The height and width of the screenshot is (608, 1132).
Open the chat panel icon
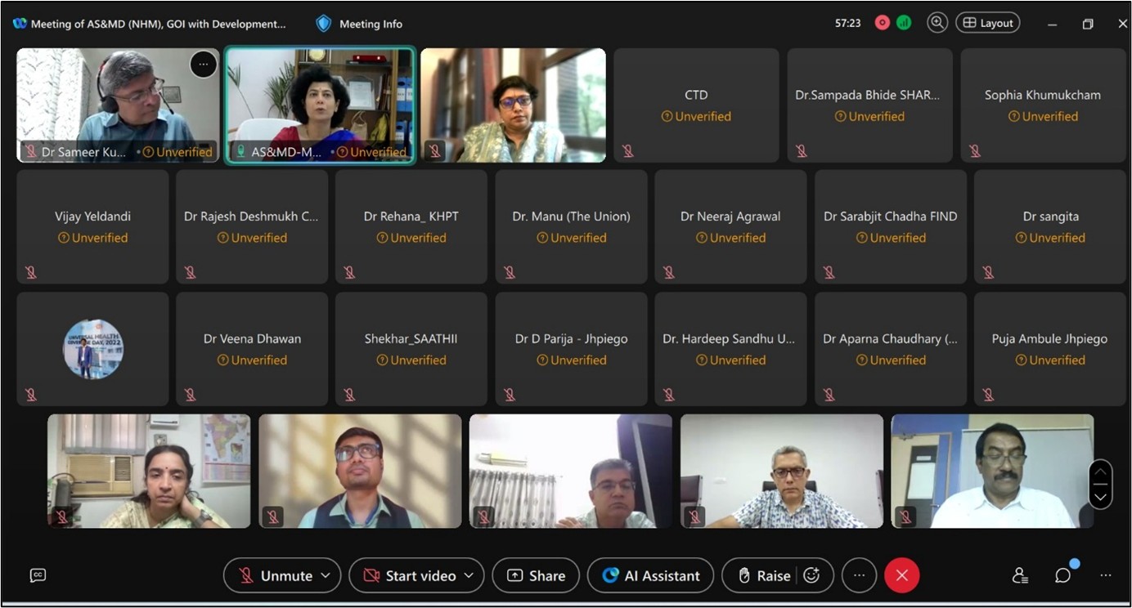pyautogui.click(x=1062, y=575)
